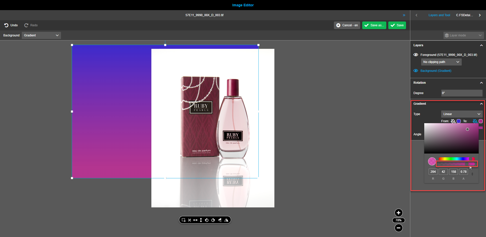Rotate the image clockwise
This screenshot has height=237, width=486.
[213, 220]
